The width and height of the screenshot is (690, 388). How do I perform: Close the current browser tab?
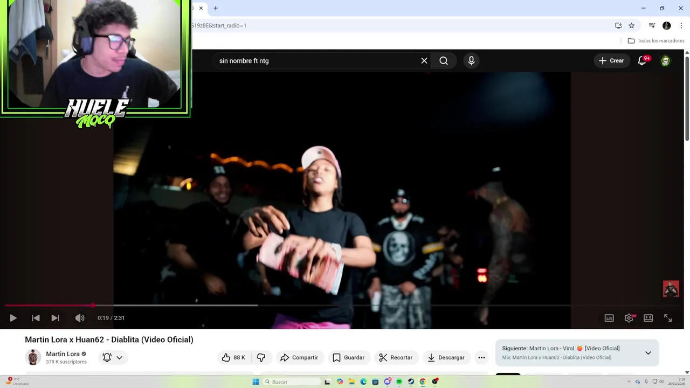(x=201, y=8)
